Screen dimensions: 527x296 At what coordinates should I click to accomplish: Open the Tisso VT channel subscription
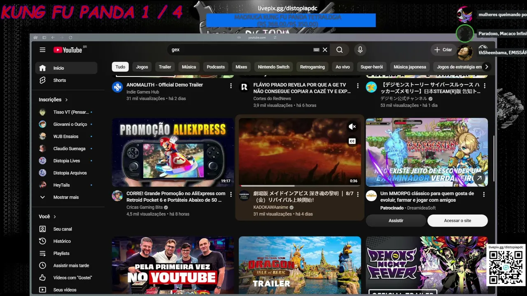(x=66, y=112)
